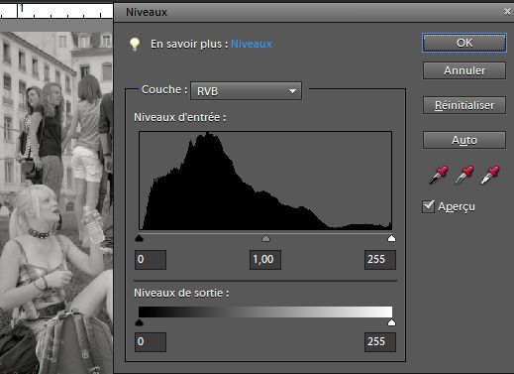Click OK to apply levels
514x374 pixels.
(x=464, y=43)
